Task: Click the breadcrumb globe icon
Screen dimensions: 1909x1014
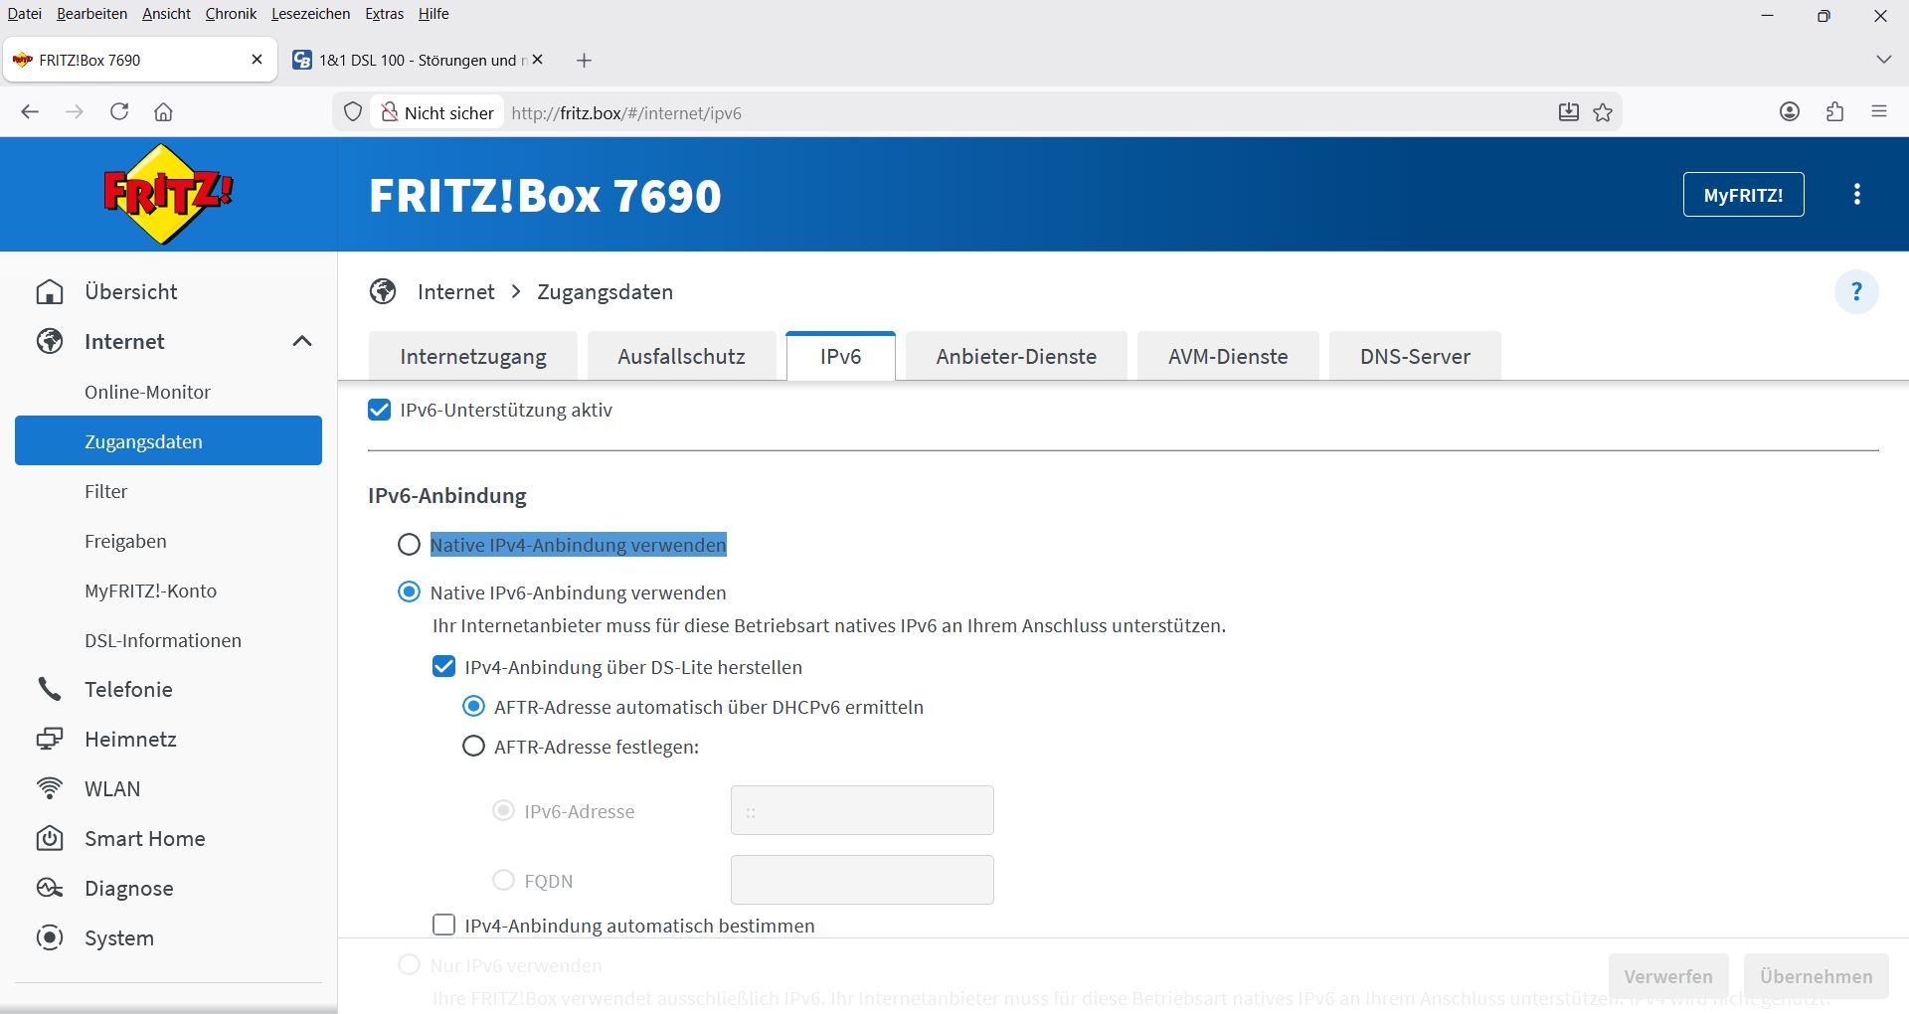Action: click(383, 291)
